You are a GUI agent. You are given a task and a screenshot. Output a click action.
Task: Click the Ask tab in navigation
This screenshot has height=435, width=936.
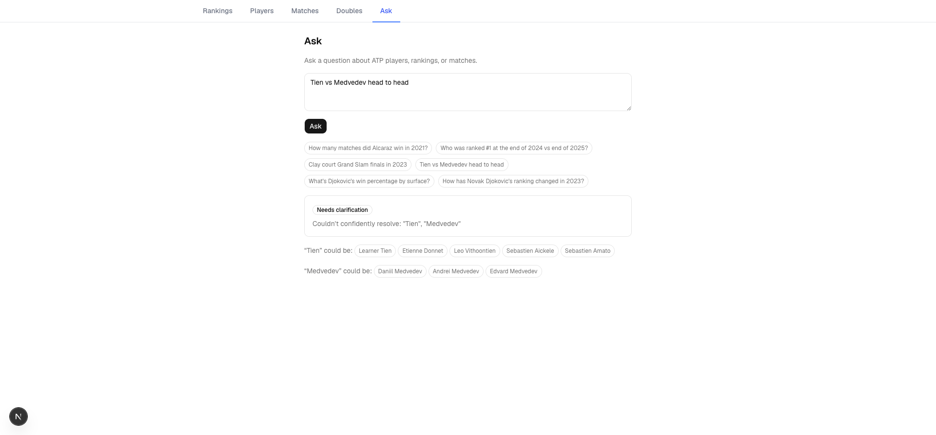click(x=386, y=11)
